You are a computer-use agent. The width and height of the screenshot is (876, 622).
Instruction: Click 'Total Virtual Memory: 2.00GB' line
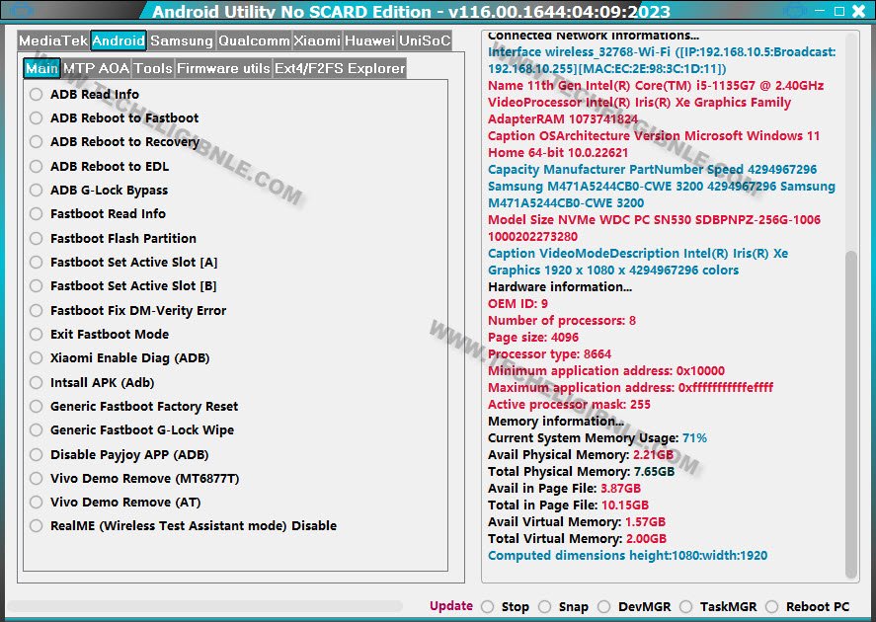577,538
